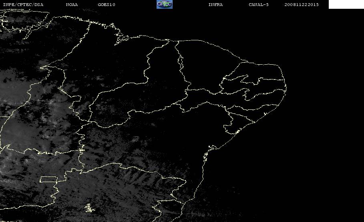Click the blank white box in the top-right corner
The width and height of the screenshot is (364, 222).
(x=346, y=4)
